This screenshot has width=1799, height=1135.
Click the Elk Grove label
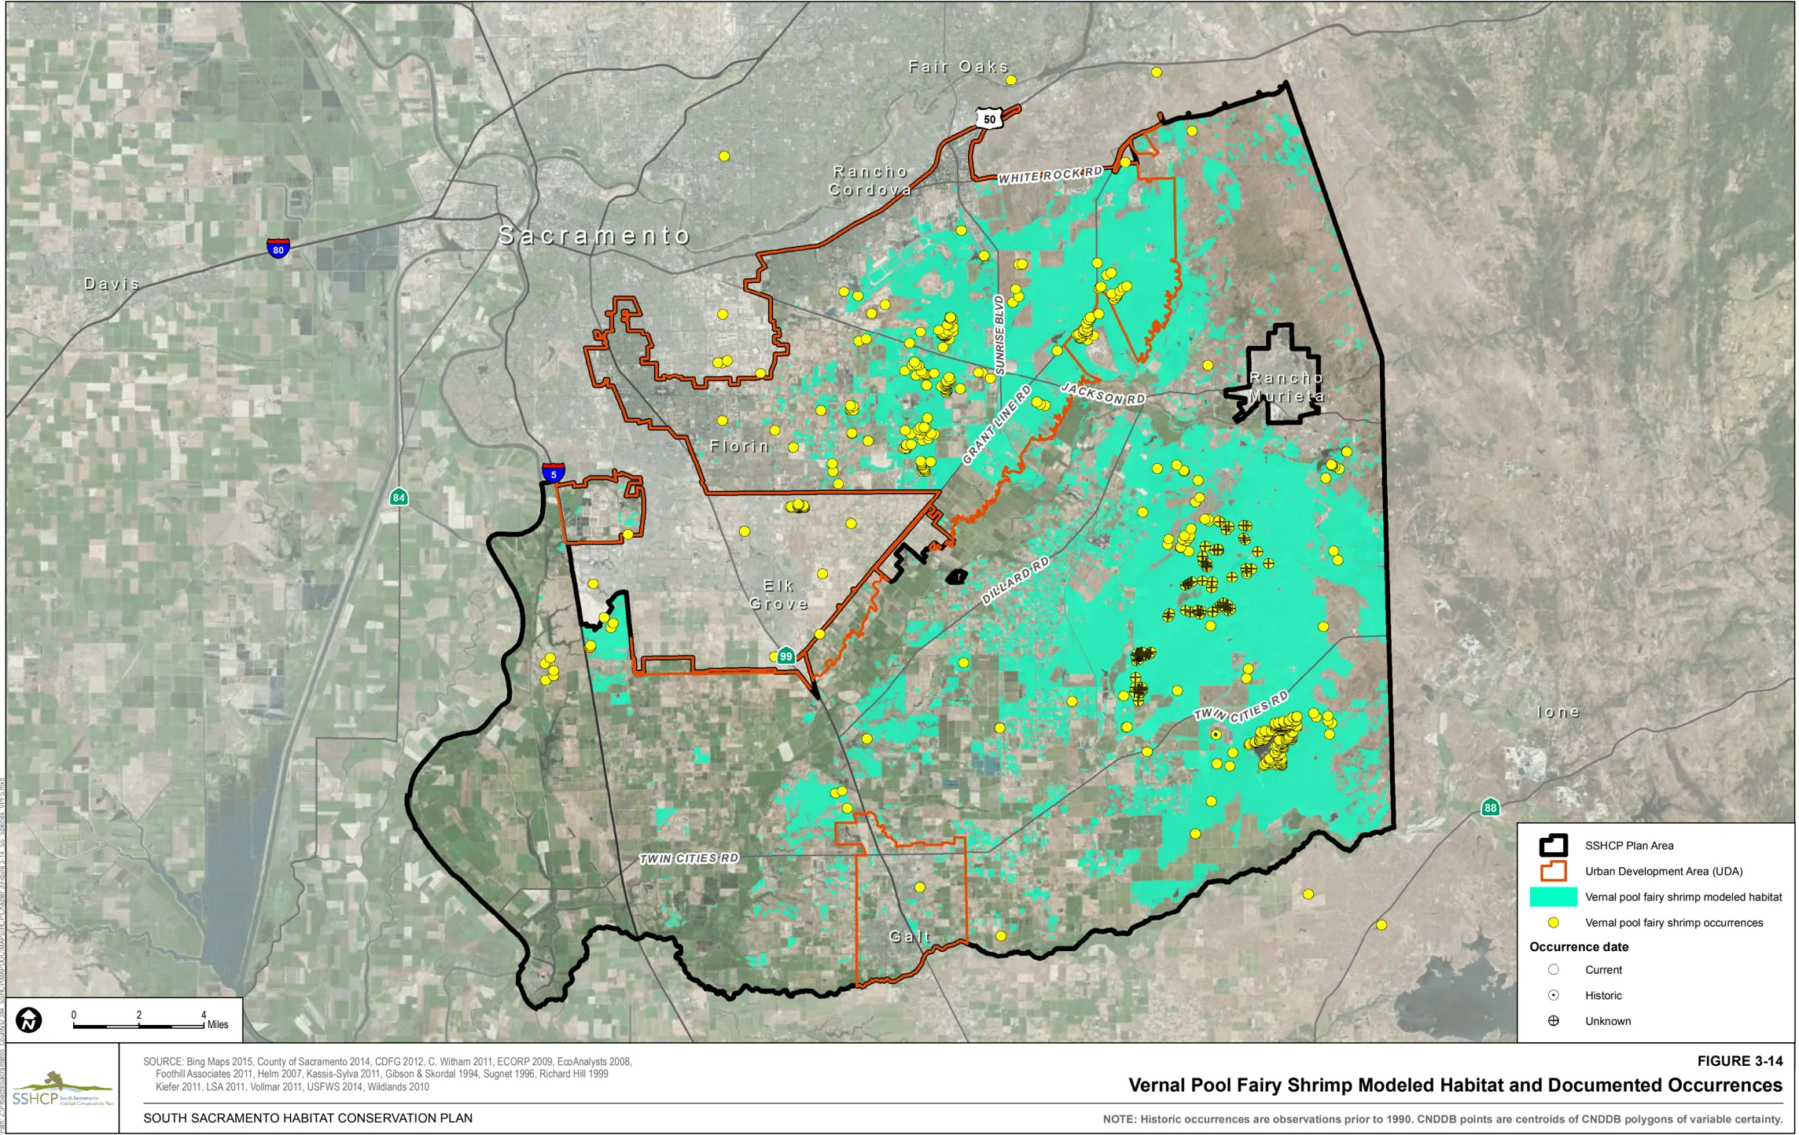[x=778, y=595]
